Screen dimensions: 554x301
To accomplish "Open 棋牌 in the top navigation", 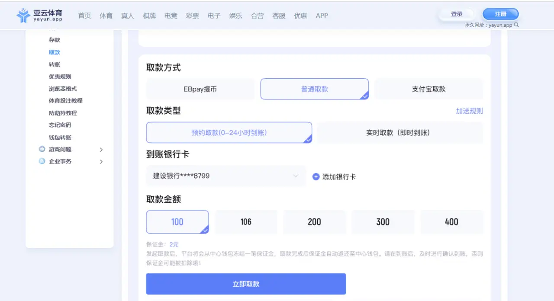I will tap(149, 16).
